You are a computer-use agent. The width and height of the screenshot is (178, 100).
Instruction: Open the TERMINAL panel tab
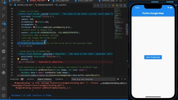point(59,79)
